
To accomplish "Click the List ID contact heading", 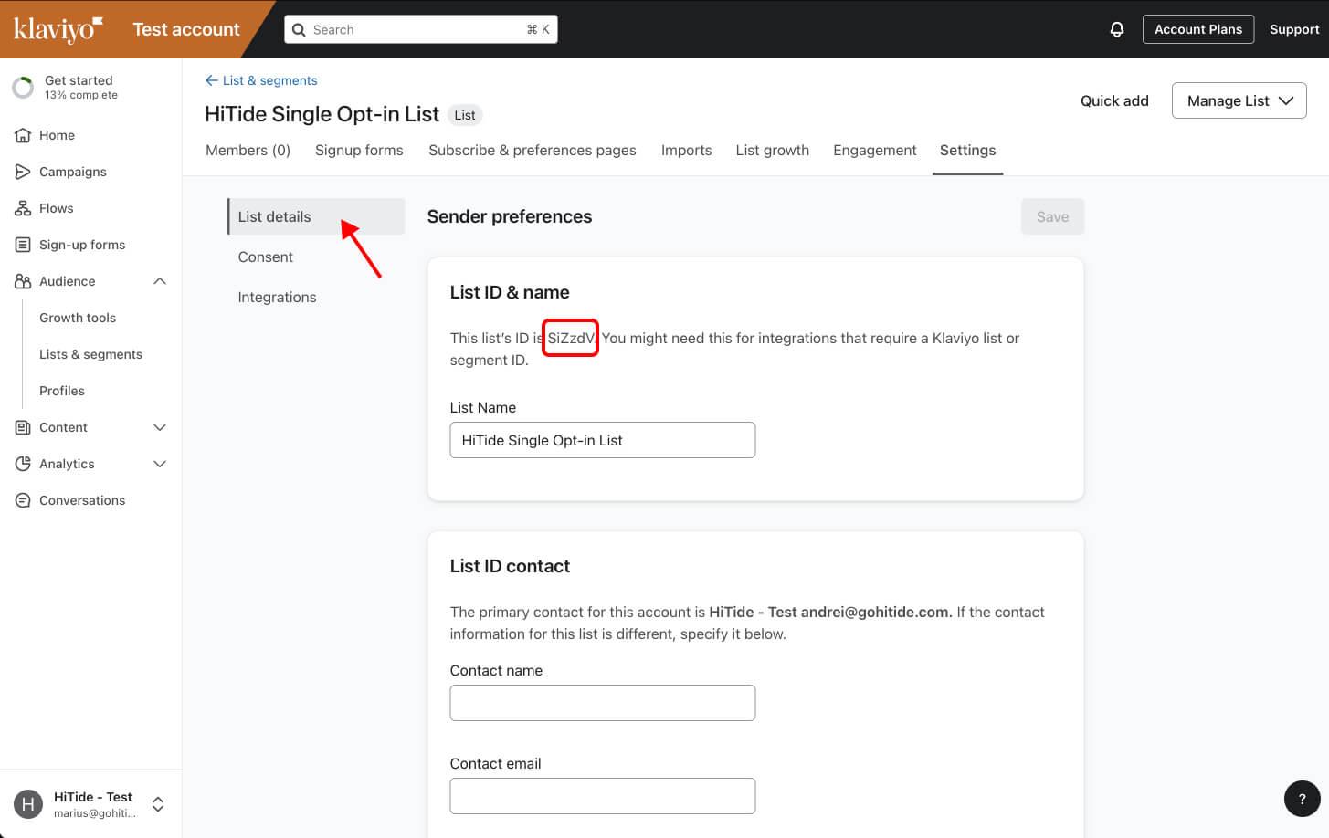I will tap(510, 566).
